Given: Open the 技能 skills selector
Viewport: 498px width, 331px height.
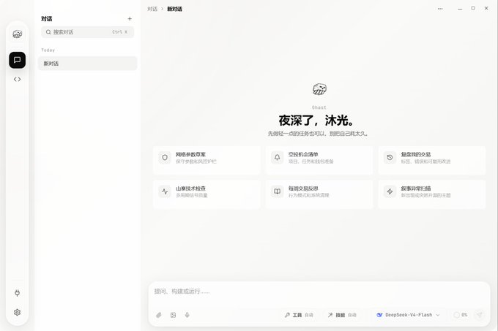Looking at the screenshot, I should point(342,315).
